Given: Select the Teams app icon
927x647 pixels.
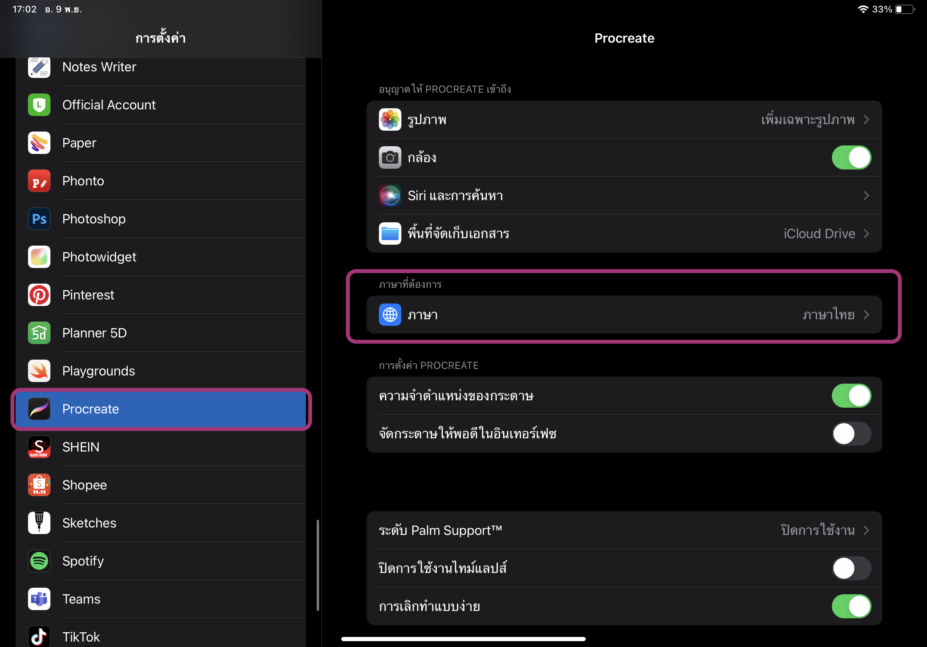Looking at the screenshot, I should [x=39, y=599].
